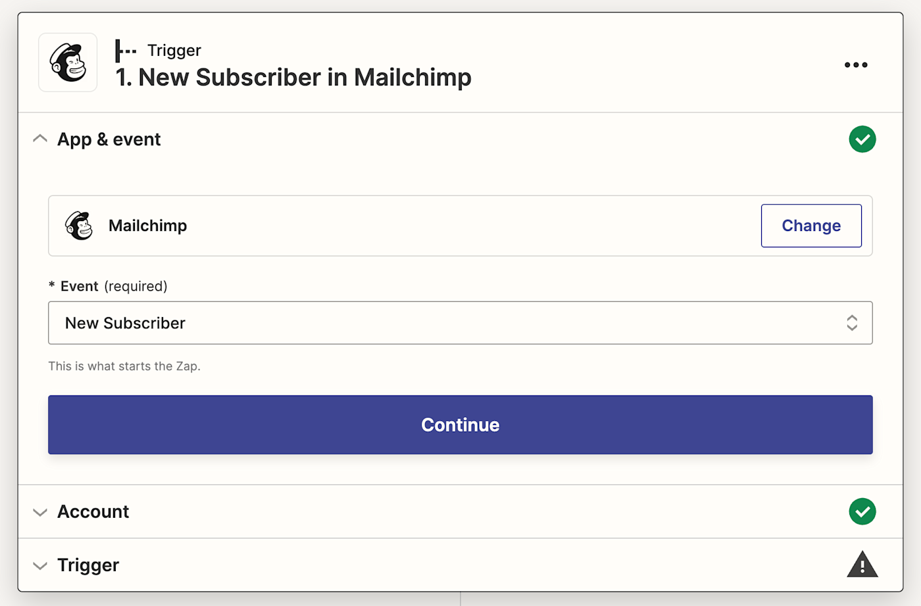Click the App & event heading text

coord(109,139)
